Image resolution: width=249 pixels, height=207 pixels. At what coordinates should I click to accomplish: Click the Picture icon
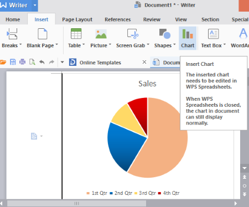click(x=101, y=34)
